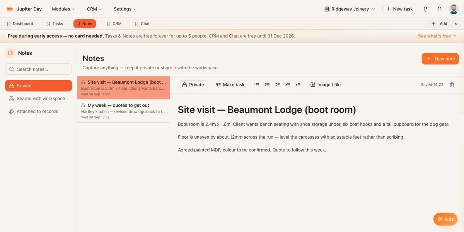The image size is (464, 232).
Task: Show Shared with workspace notes
Action: click(38, 99)
